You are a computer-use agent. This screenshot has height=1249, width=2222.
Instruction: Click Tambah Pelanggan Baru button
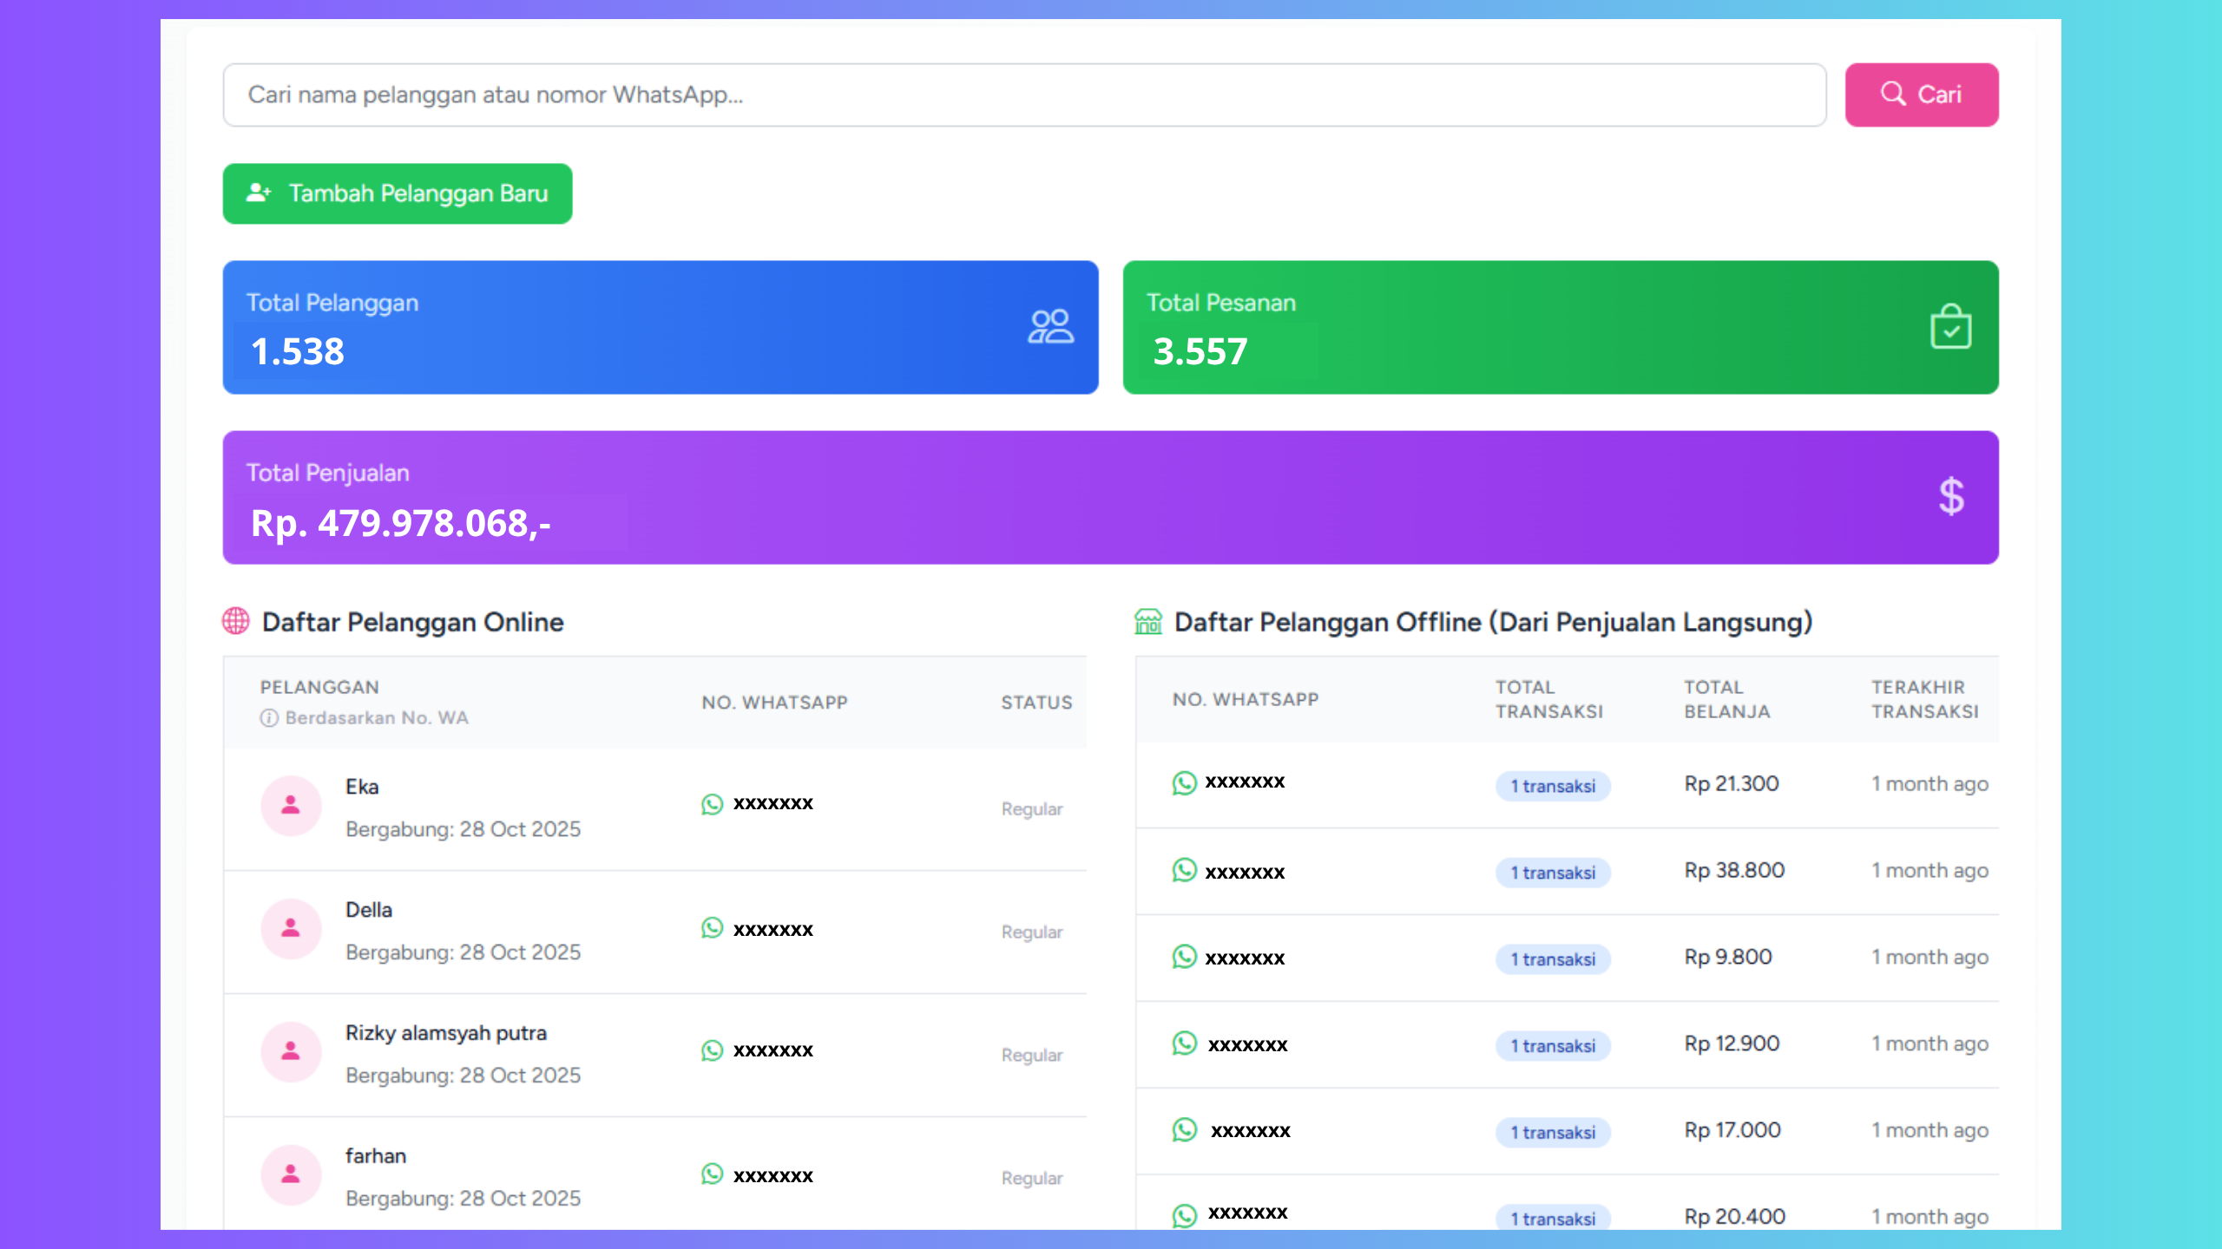398,193
